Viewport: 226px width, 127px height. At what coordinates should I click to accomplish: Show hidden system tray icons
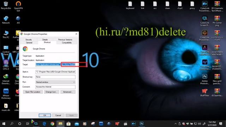point(176,124)
